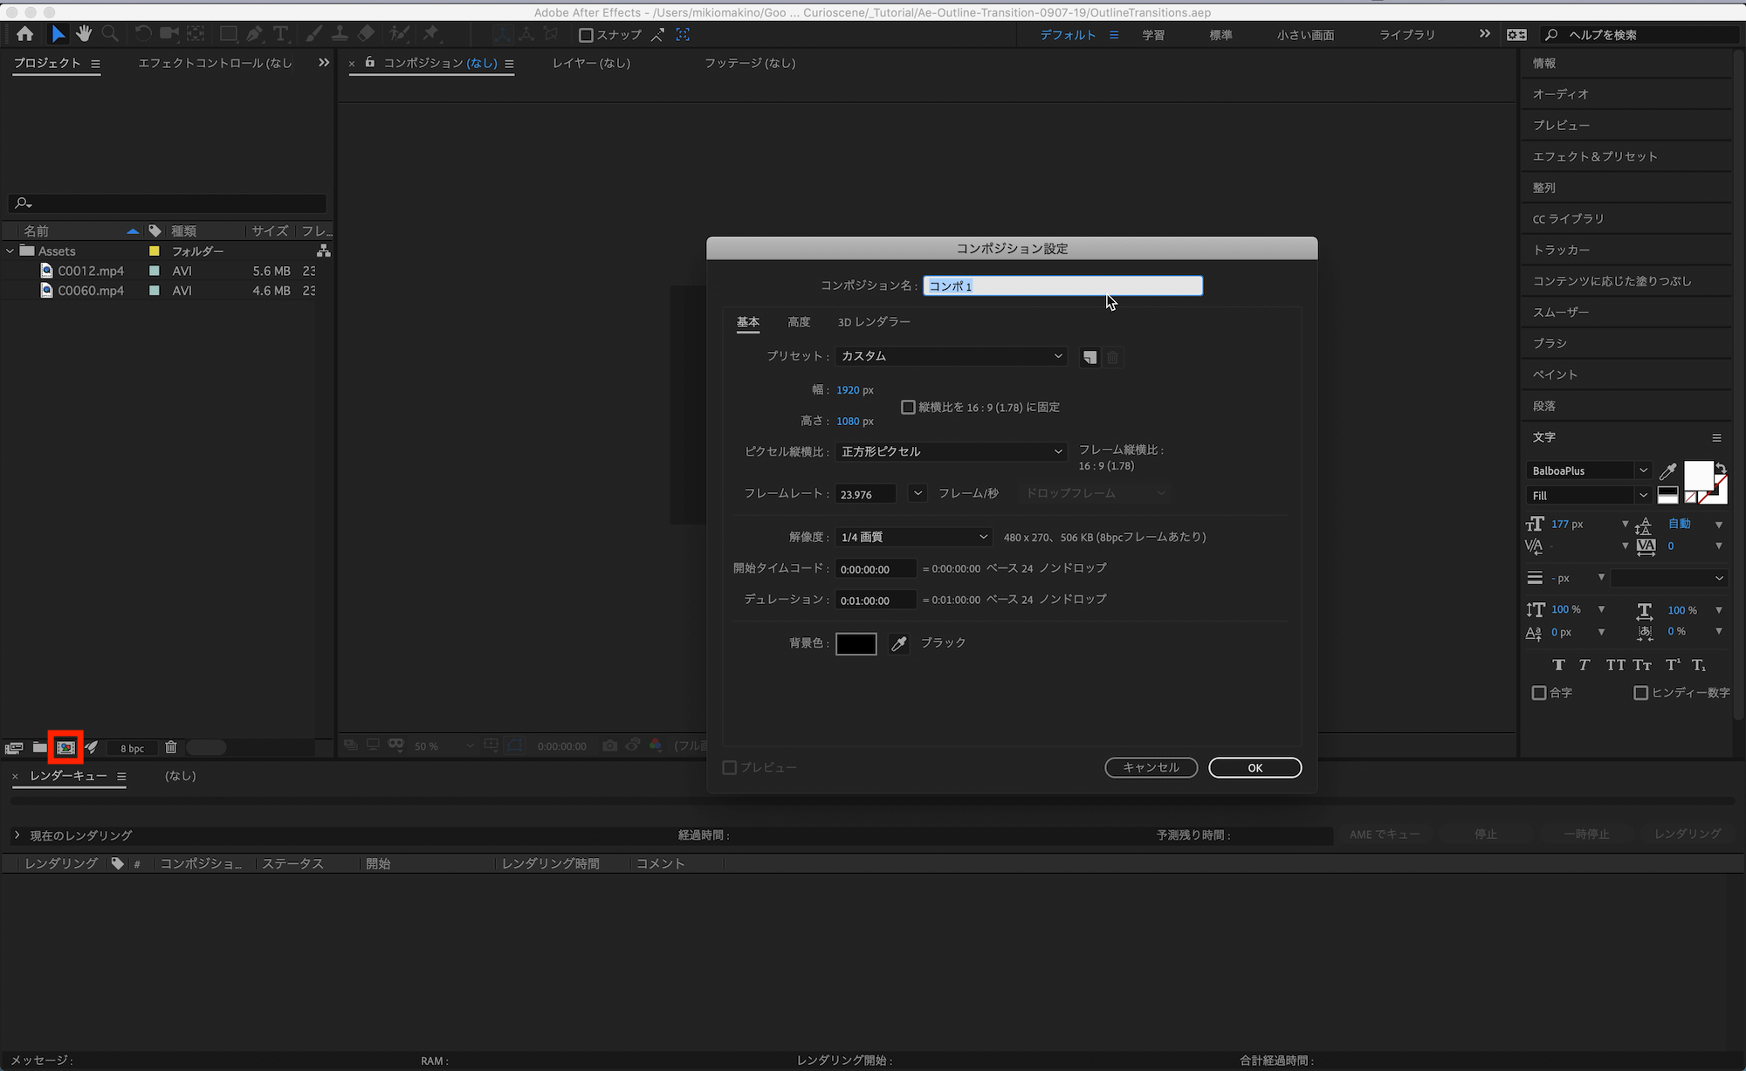Take a snapshot with the camera icon
Viewport: 1746px width, 1071px height.
click(608, 745)
